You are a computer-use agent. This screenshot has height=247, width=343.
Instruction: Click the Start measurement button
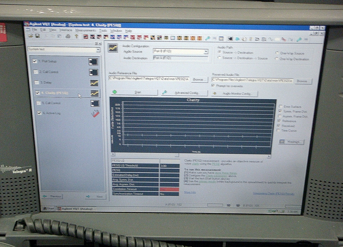coord(134,92)
